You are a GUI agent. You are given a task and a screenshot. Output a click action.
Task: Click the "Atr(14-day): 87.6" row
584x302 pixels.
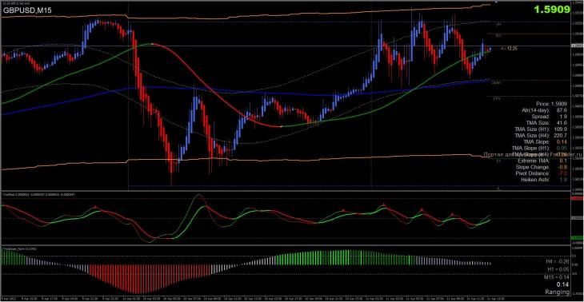[546, 110]
